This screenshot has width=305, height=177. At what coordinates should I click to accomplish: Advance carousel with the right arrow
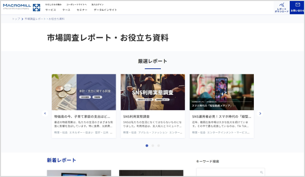[260, 113]
